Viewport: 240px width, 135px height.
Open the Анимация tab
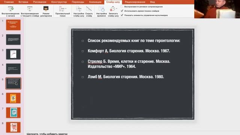95,2
